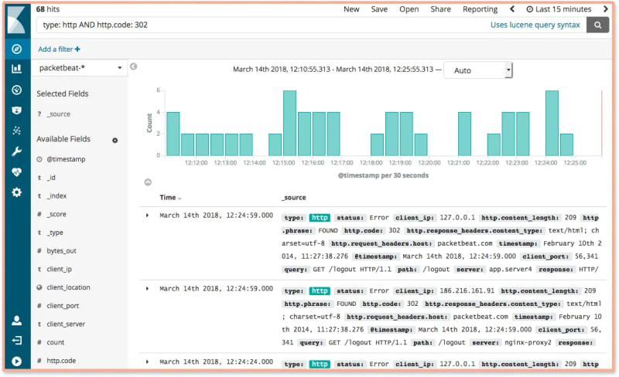Image resolution: width=619 pixels, height=377 pixels.
Task: Go to previous time range arrow
Action: 512,9
